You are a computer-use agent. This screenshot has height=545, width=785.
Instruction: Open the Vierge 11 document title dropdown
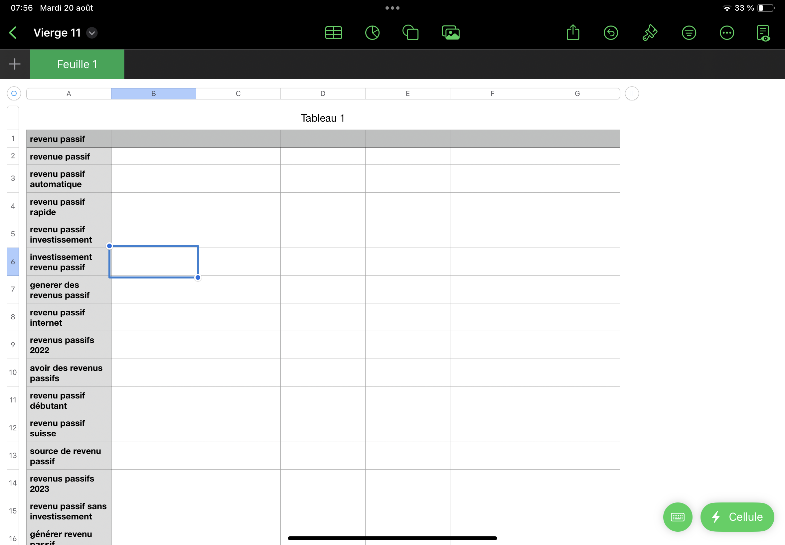click(92, 33)
